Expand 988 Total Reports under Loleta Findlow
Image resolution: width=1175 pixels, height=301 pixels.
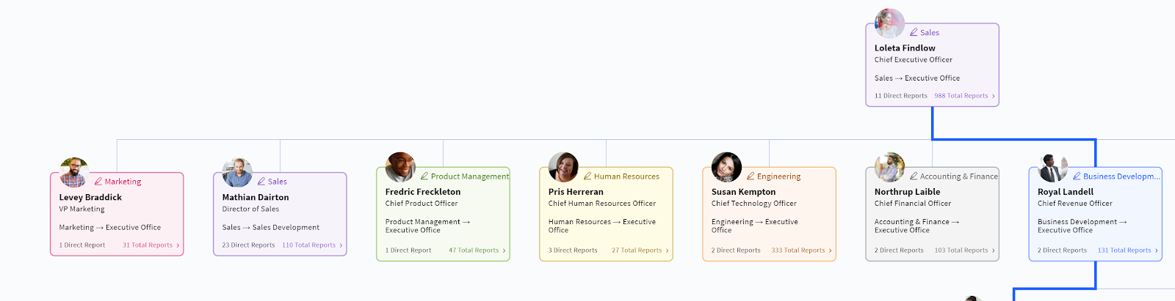pyautogui.click(x=964, y=96)
